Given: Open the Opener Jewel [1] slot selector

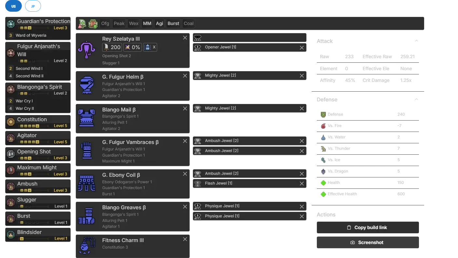Looking at the screenshot, I should click(249, 47).
